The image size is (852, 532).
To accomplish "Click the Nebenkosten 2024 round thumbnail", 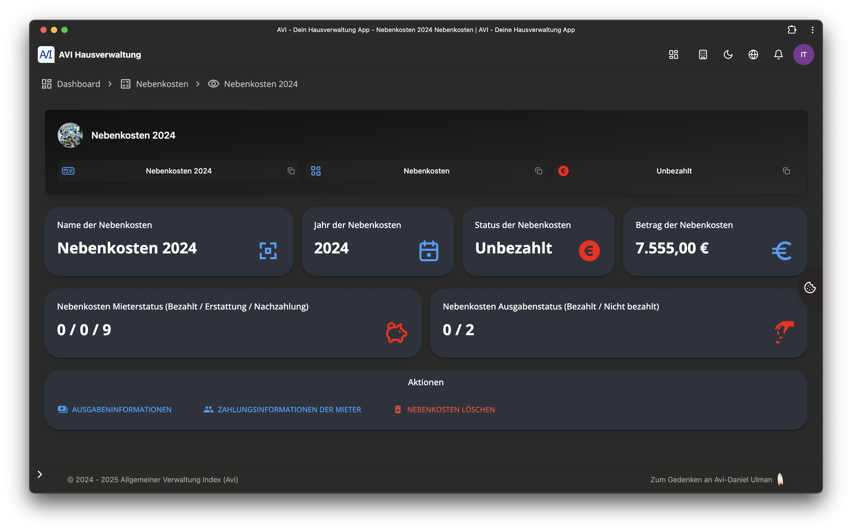I will [70, 135].
